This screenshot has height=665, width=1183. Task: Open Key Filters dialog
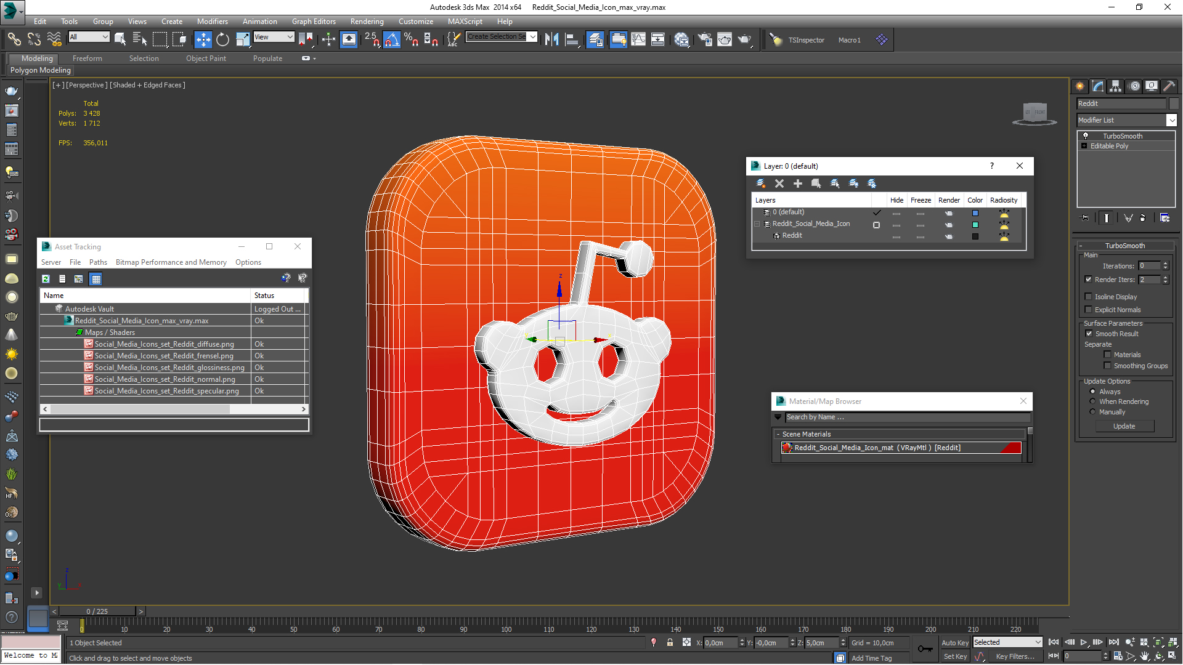1015,656
